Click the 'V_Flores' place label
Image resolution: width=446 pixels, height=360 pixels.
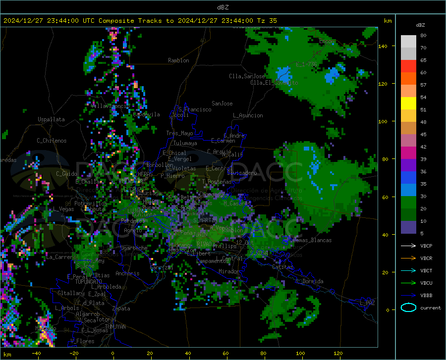click(82, 341)
